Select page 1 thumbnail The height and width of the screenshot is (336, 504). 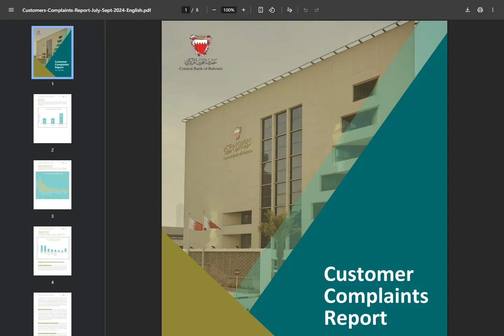click(52, 52)
